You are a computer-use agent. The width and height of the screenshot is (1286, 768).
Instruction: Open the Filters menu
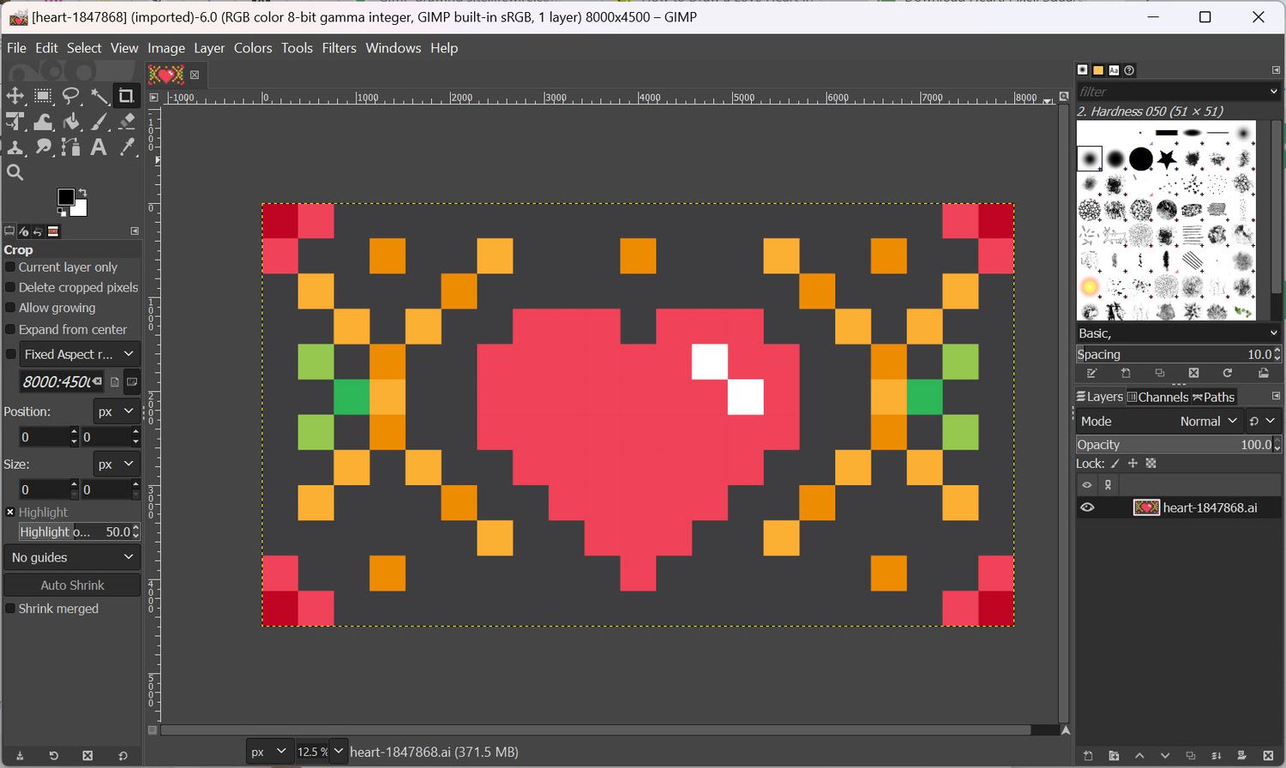point(339,48)
